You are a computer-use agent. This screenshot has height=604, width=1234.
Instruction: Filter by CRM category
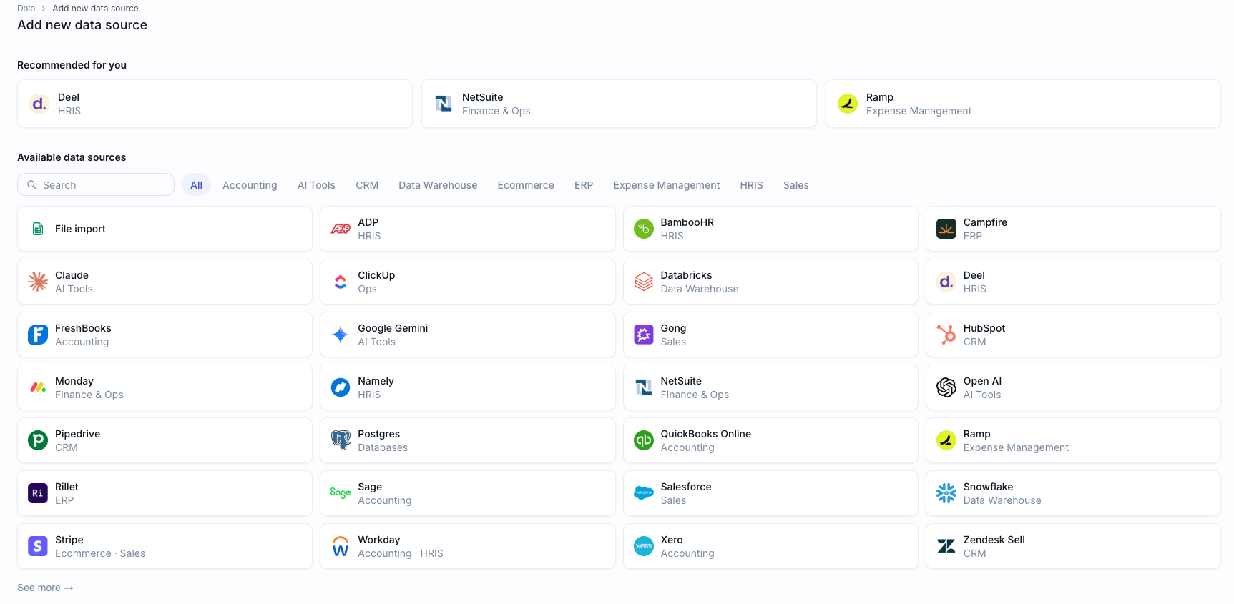(367, 185)
